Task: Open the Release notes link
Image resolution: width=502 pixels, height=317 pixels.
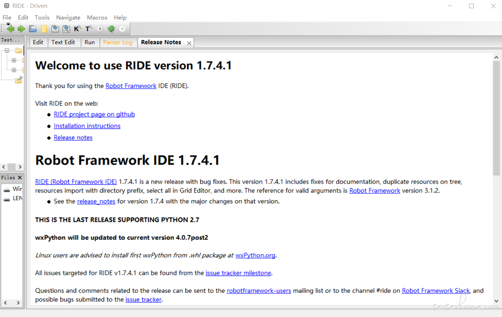Action: coord(73,137)
